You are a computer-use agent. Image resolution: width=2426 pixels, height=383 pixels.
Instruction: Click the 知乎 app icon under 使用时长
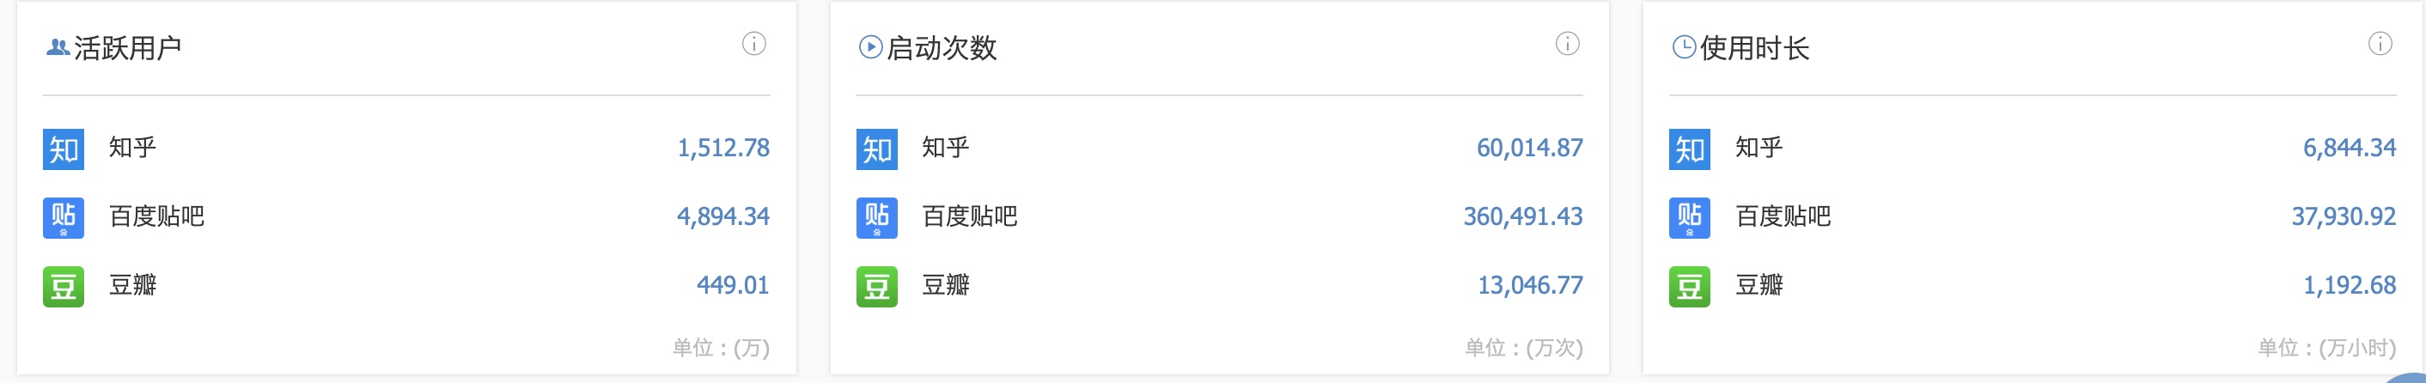[x=1690, y=149]
